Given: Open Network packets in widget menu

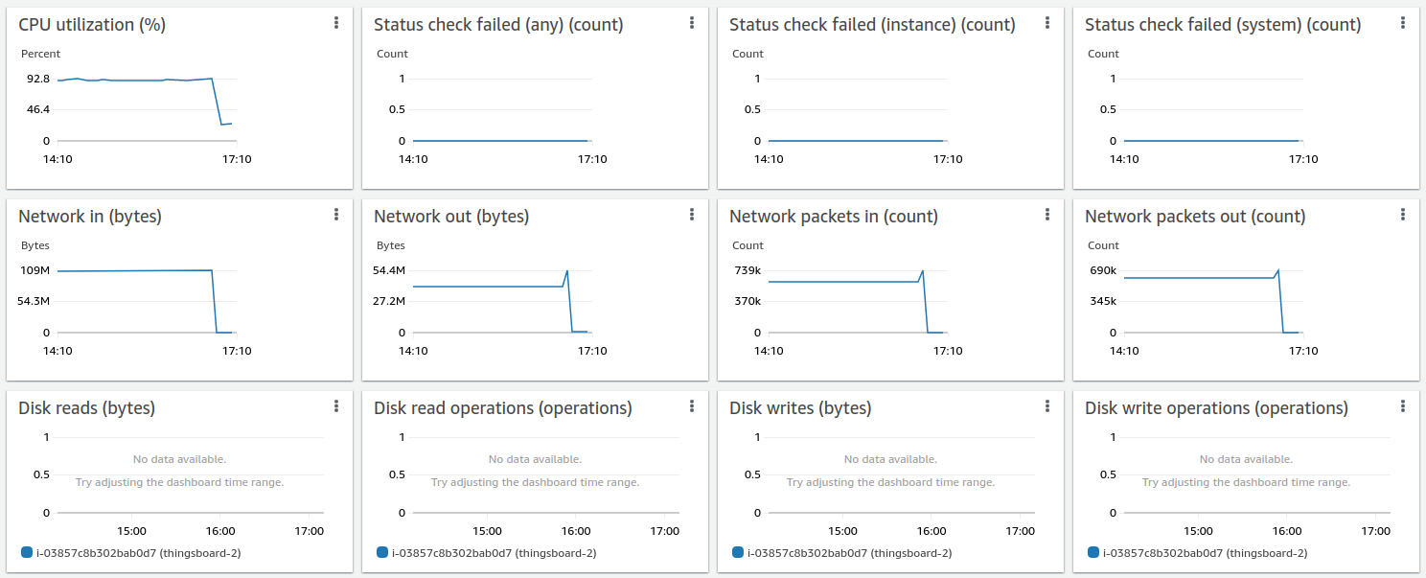Looking at the screenshot, I should 1047,215.
